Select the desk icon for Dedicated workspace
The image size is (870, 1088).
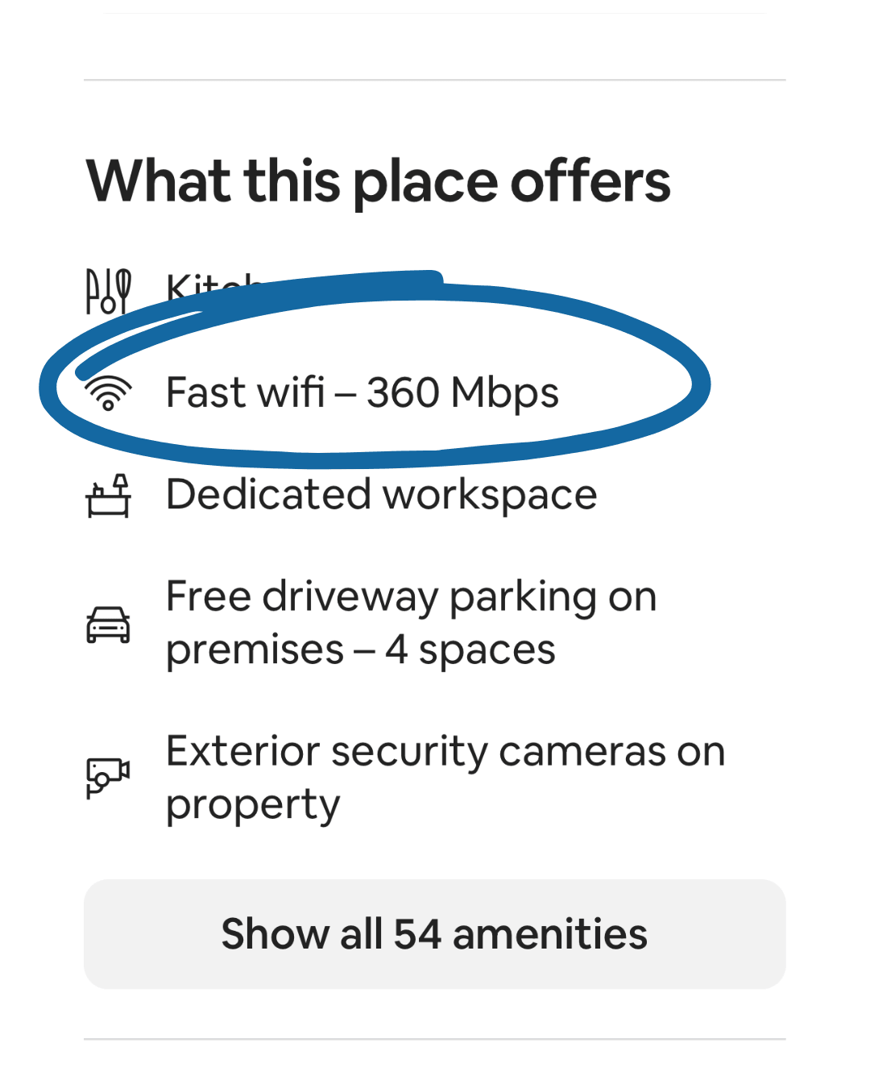point(108,496)
